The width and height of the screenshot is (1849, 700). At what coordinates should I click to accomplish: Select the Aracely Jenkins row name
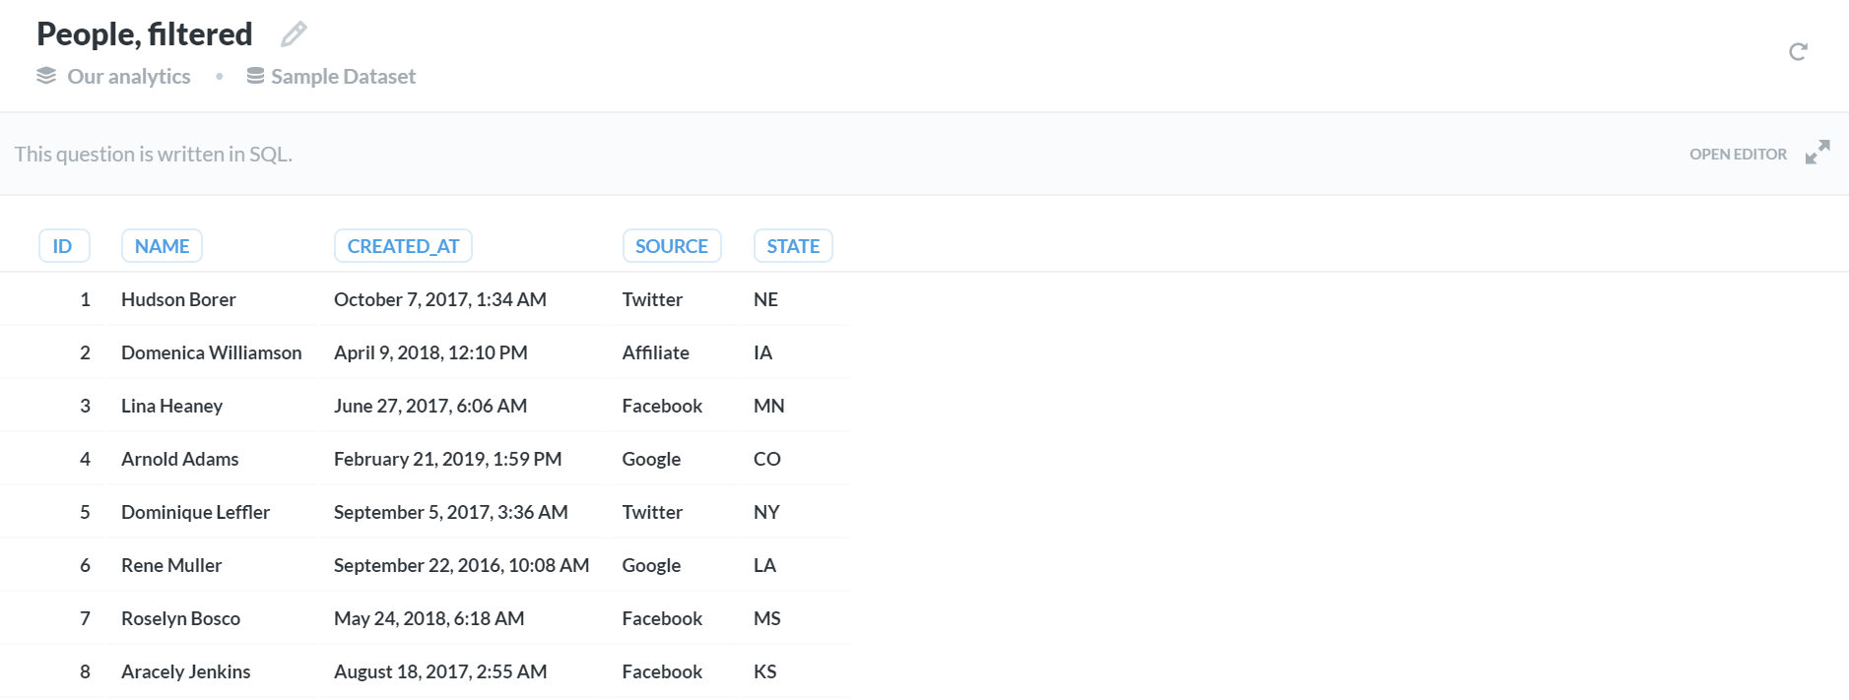click(186, 671)
